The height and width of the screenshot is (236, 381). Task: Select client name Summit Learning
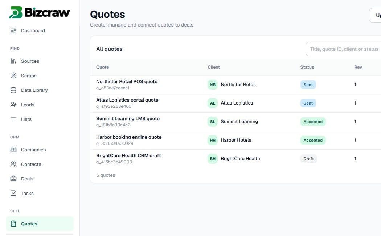[x=239, y=122]
